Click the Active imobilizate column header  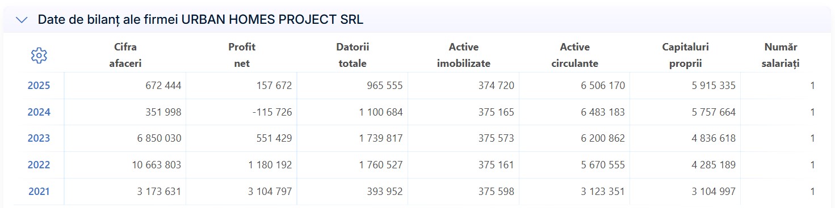(x=463, y=55)
